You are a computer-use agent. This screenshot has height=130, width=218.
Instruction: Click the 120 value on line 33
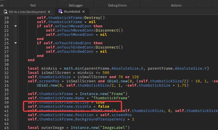(x=135, y=77)
